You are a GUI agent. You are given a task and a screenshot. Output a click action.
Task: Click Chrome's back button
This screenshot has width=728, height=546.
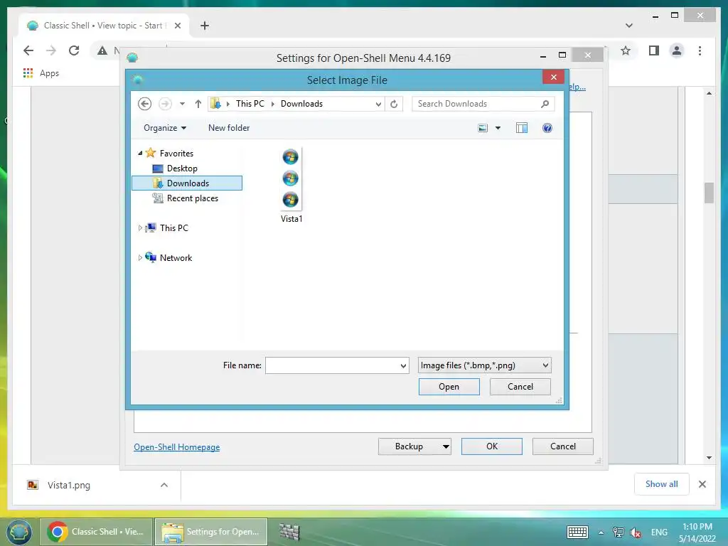point(28,50)
